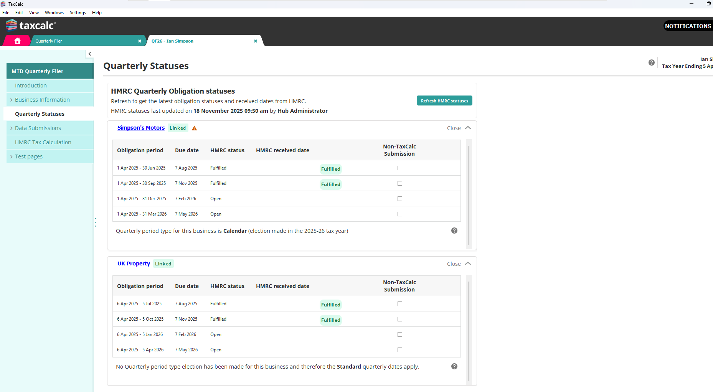Screen dimensions: 713x392
Task: Close the Quarterly Filer tab
Action: coord(140,41)
